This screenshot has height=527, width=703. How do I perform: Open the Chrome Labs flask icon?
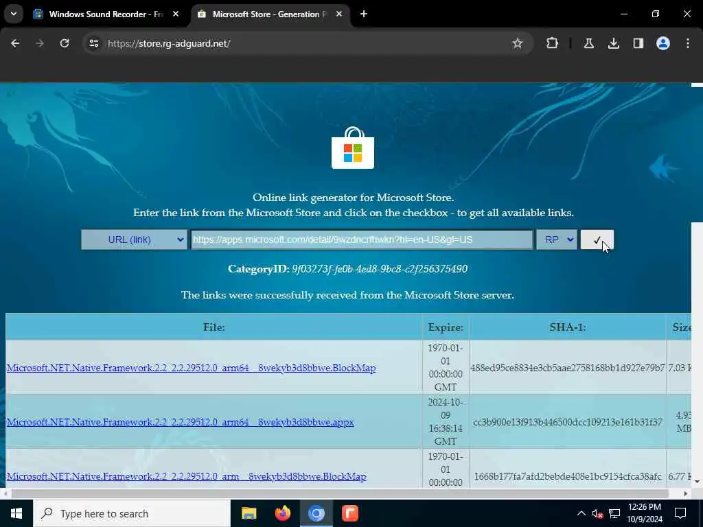point(588,43)
